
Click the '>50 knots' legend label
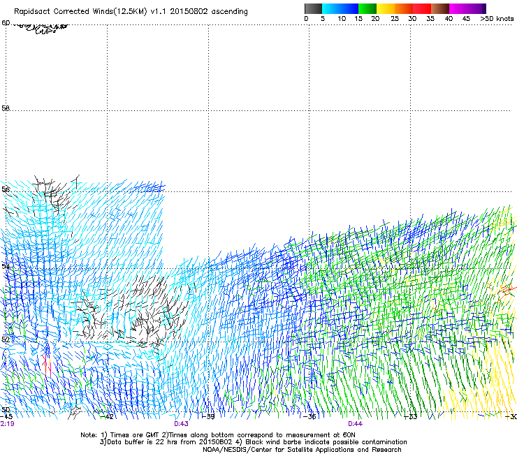pyautogui.click(x=497, y=19)
